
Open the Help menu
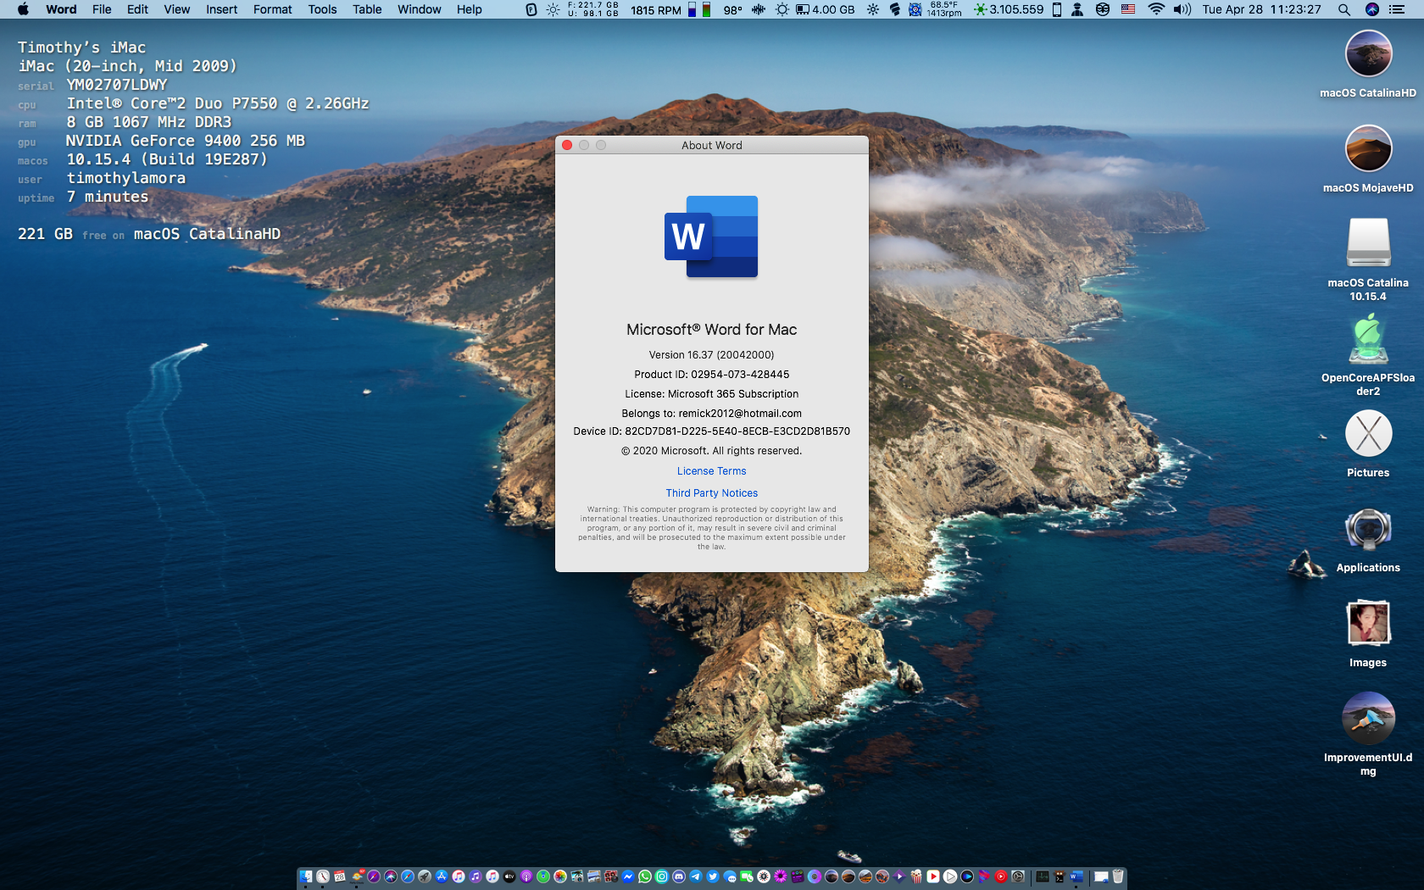point(469,9)
